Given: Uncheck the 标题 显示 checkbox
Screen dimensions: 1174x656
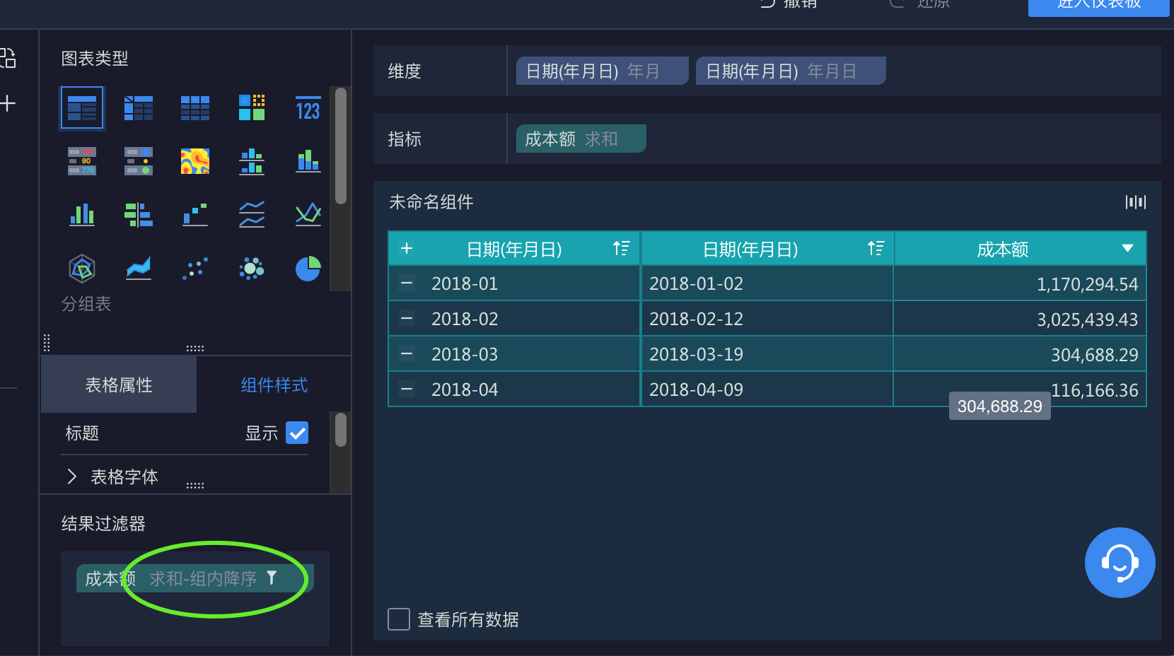Looking at the screenshot, I should click(297, 433).
